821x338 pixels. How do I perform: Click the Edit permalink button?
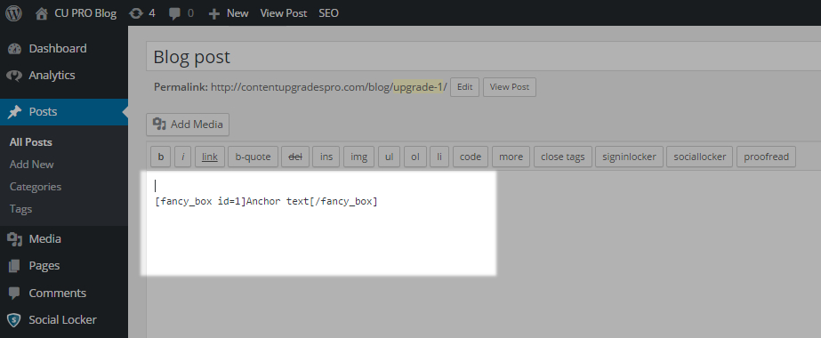pyautogui.click(x=465, y=87)
